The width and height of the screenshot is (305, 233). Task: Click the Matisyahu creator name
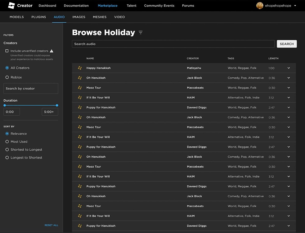(x=194, y=68)
